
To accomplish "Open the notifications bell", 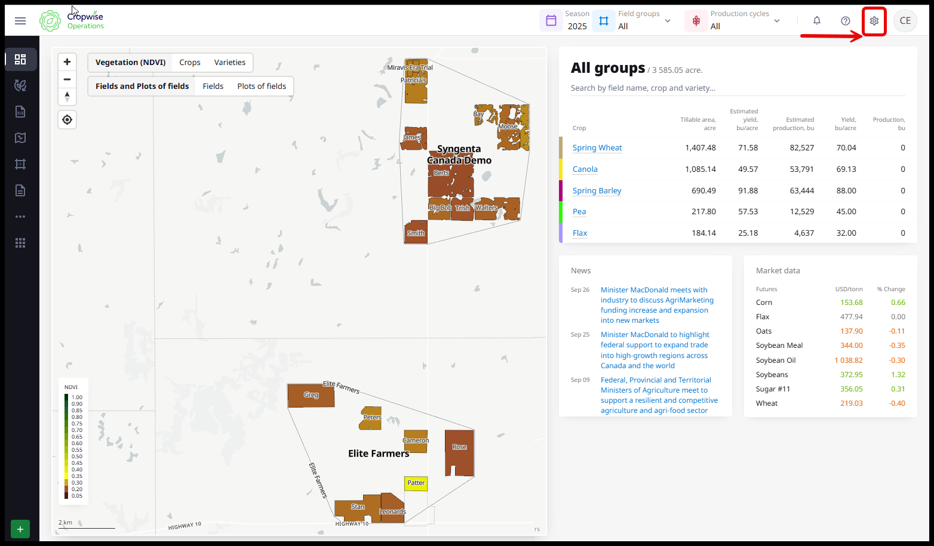I will pos(816,21).
